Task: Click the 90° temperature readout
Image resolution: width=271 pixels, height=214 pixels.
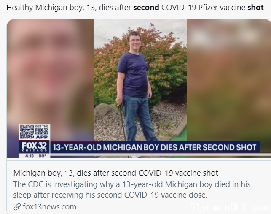Action: [x=42, y=156]
